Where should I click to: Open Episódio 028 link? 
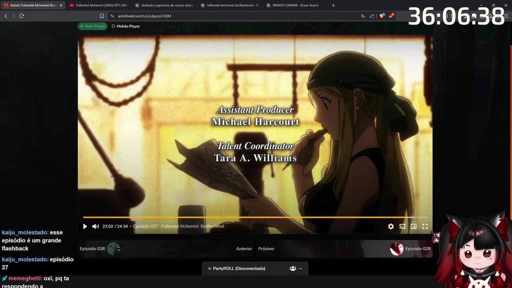pos(418,249)
